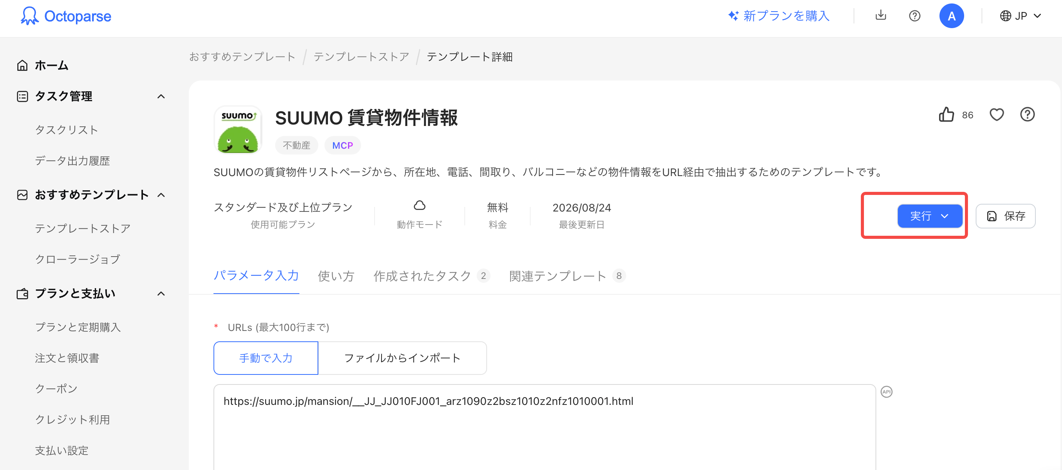1062x470 pixels.
Task: Click the cloud 動作モード icon
Action: point(420,205)
